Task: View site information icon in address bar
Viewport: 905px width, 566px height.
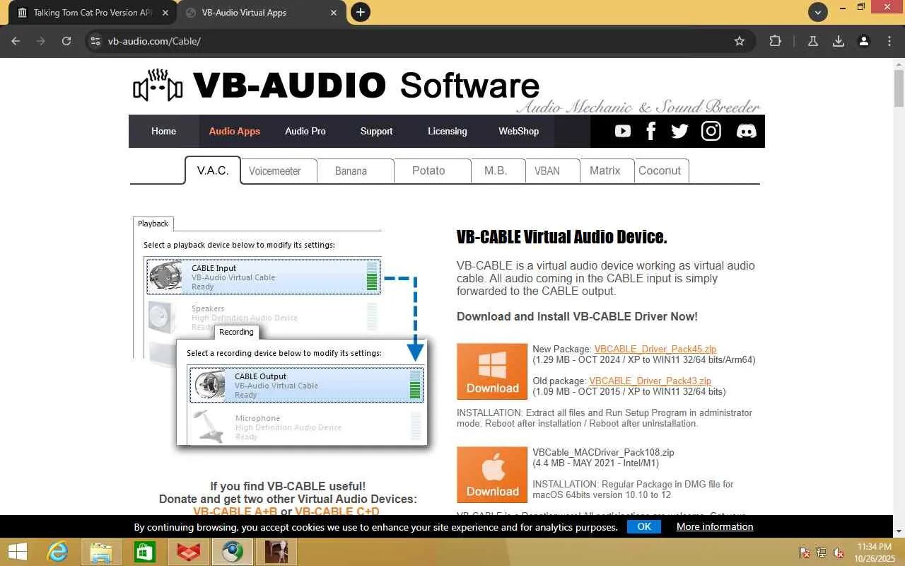Action: coord(96,41)
